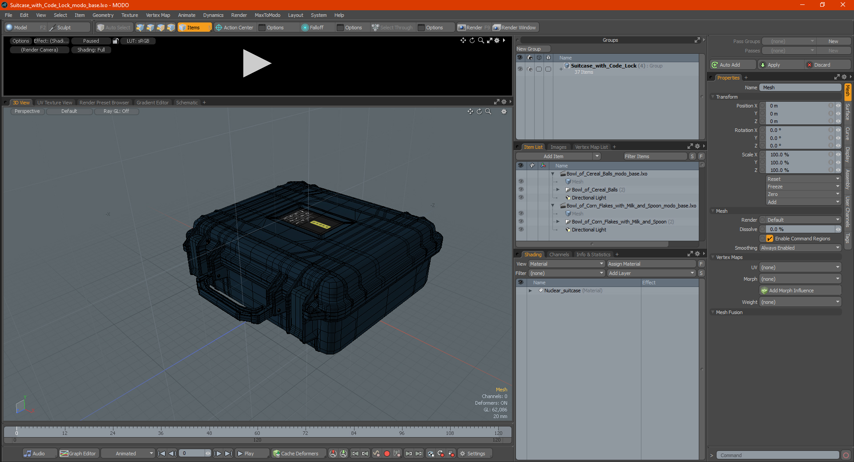The height and width of the screenshot is (462, 854).
Task: Select Polygons selection mode icon
Action: tap(161, 28)
